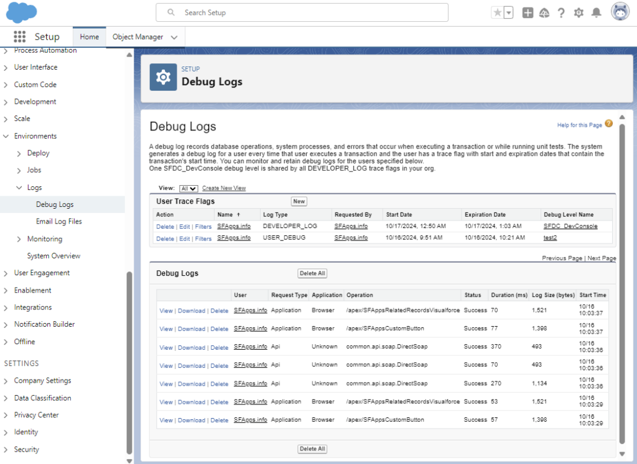Image resolution: width=637 pixels, height=464 pixels.
Task: Open the App Launcher grid icon
Action: [x=19, y=37]
